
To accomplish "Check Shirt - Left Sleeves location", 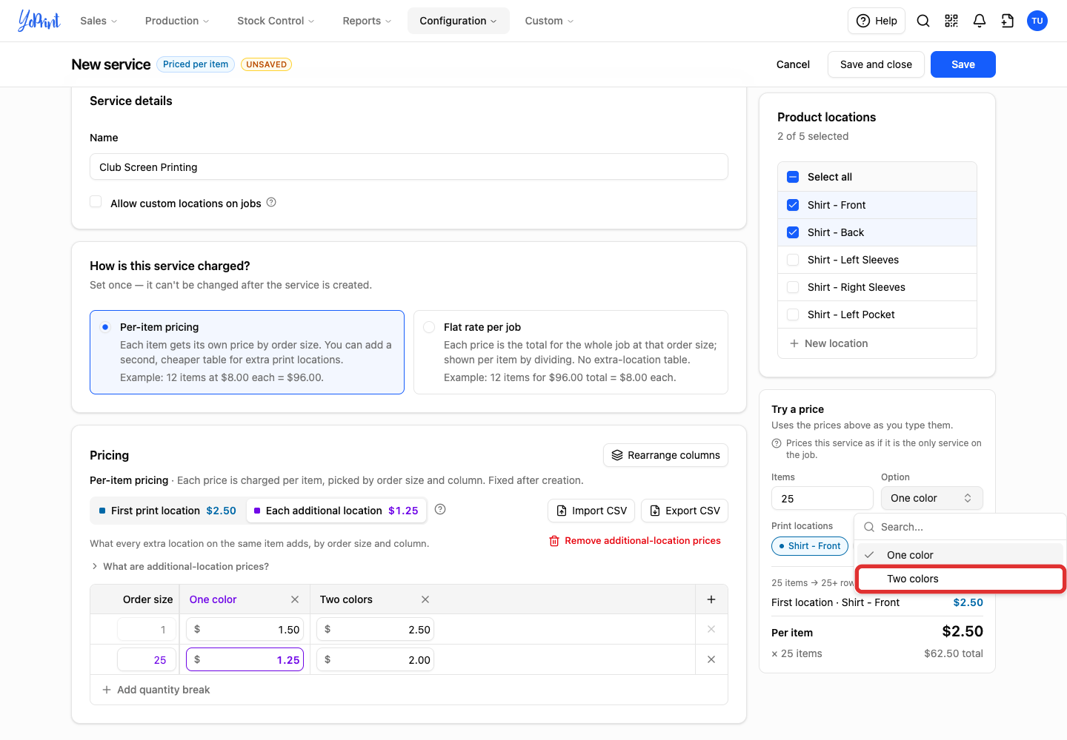I will [793, 260].
